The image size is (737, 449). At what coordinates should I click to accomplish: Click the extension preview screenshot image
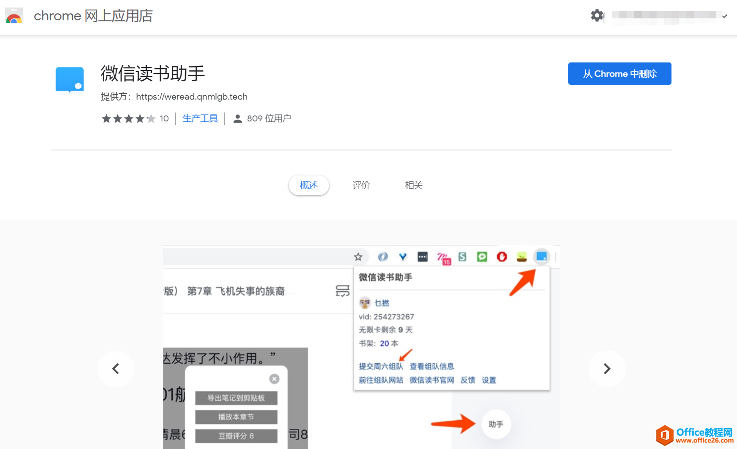click(361, 347)
